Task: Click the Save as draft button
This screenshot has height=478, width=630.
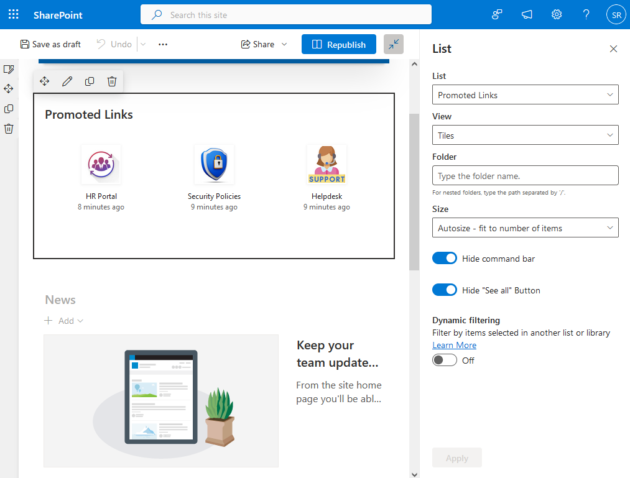Action: tap(50, 44)
